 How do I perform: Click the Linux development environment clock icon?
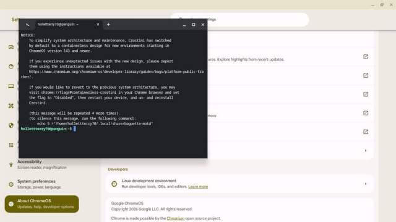tap(114, 184)
